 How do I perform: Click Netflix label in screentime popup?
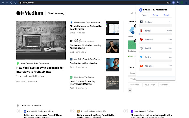[x=148, y=31]
